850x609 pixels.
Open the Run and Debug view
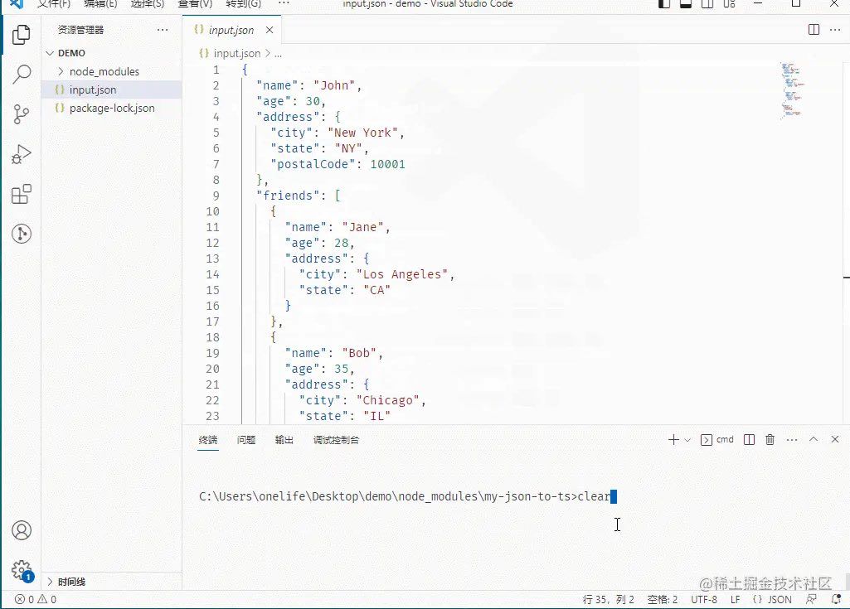(22, 154)
